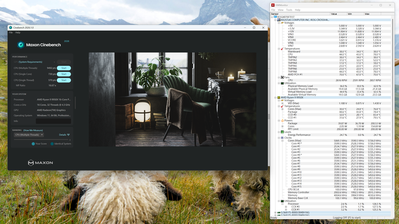The width and height of the screenshot is (399, 224).
Task: Click the HWMonitor title bar app icon
Action: point(273,5)
